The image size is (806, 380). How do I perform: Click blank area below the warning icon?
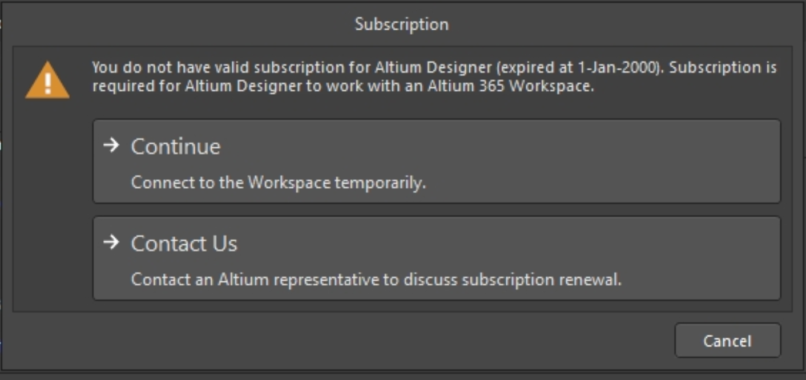(48, 200)
